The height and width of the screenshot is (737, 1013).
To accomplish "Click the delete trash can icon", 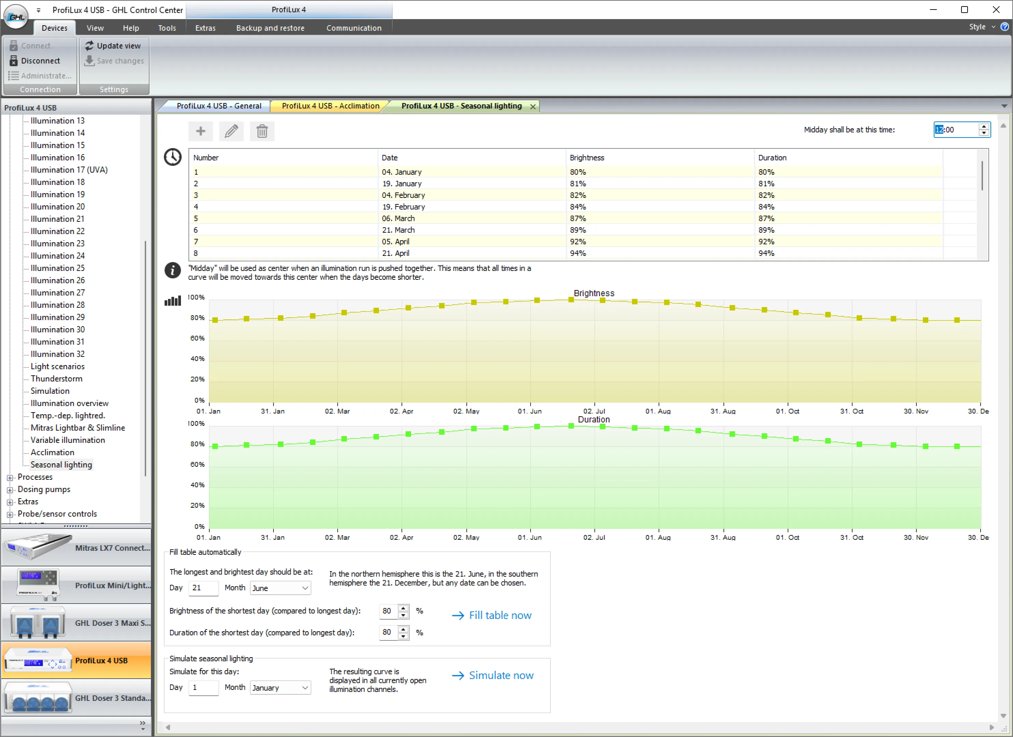I will pos(262,131).
